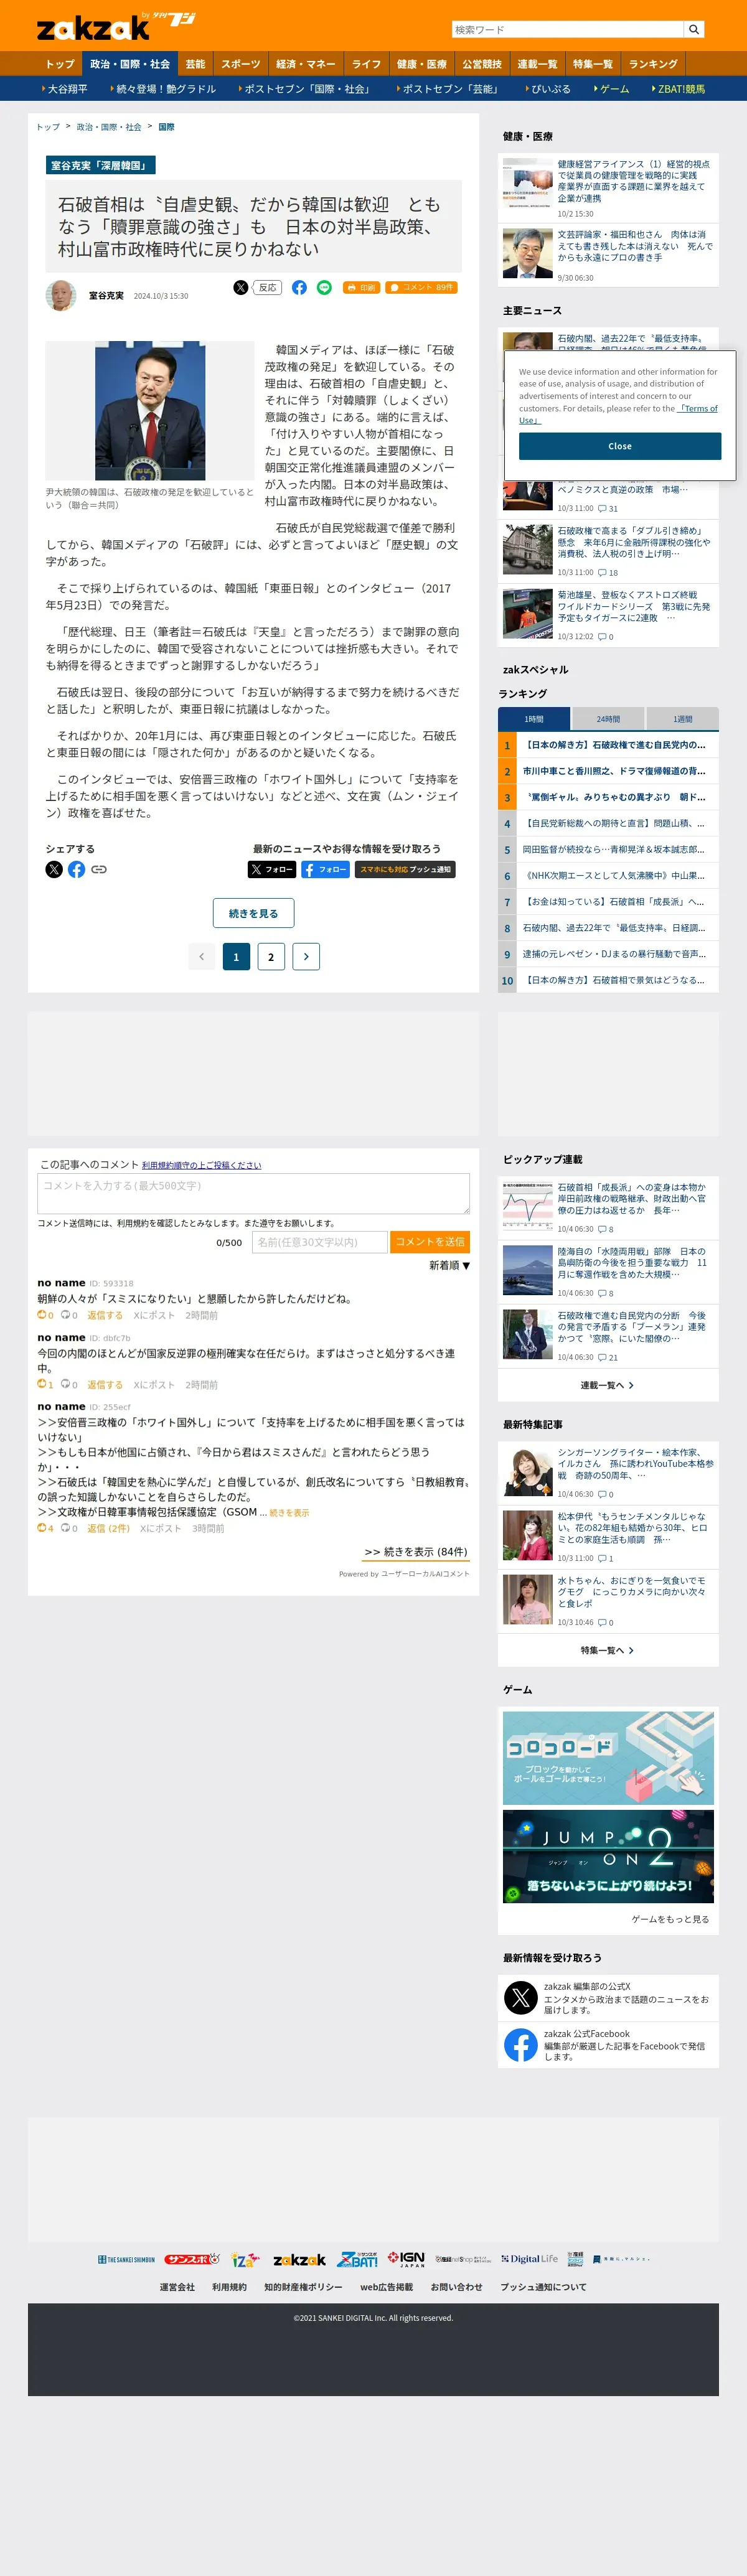Open 経済・マネー nav menu item
The width and height of the screenshot is (747, 2576).
pyautogui.click(x=306, y=64)
